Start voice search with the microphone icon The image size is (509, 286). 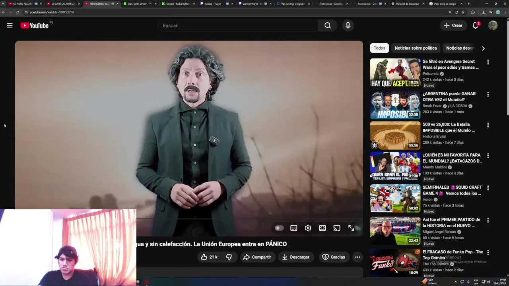click(x=348, y=25)
